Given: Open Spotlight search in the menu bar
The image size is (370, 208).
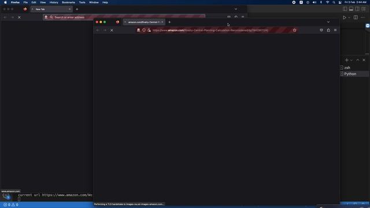Looking at the screenshot, I should (334, 2).
